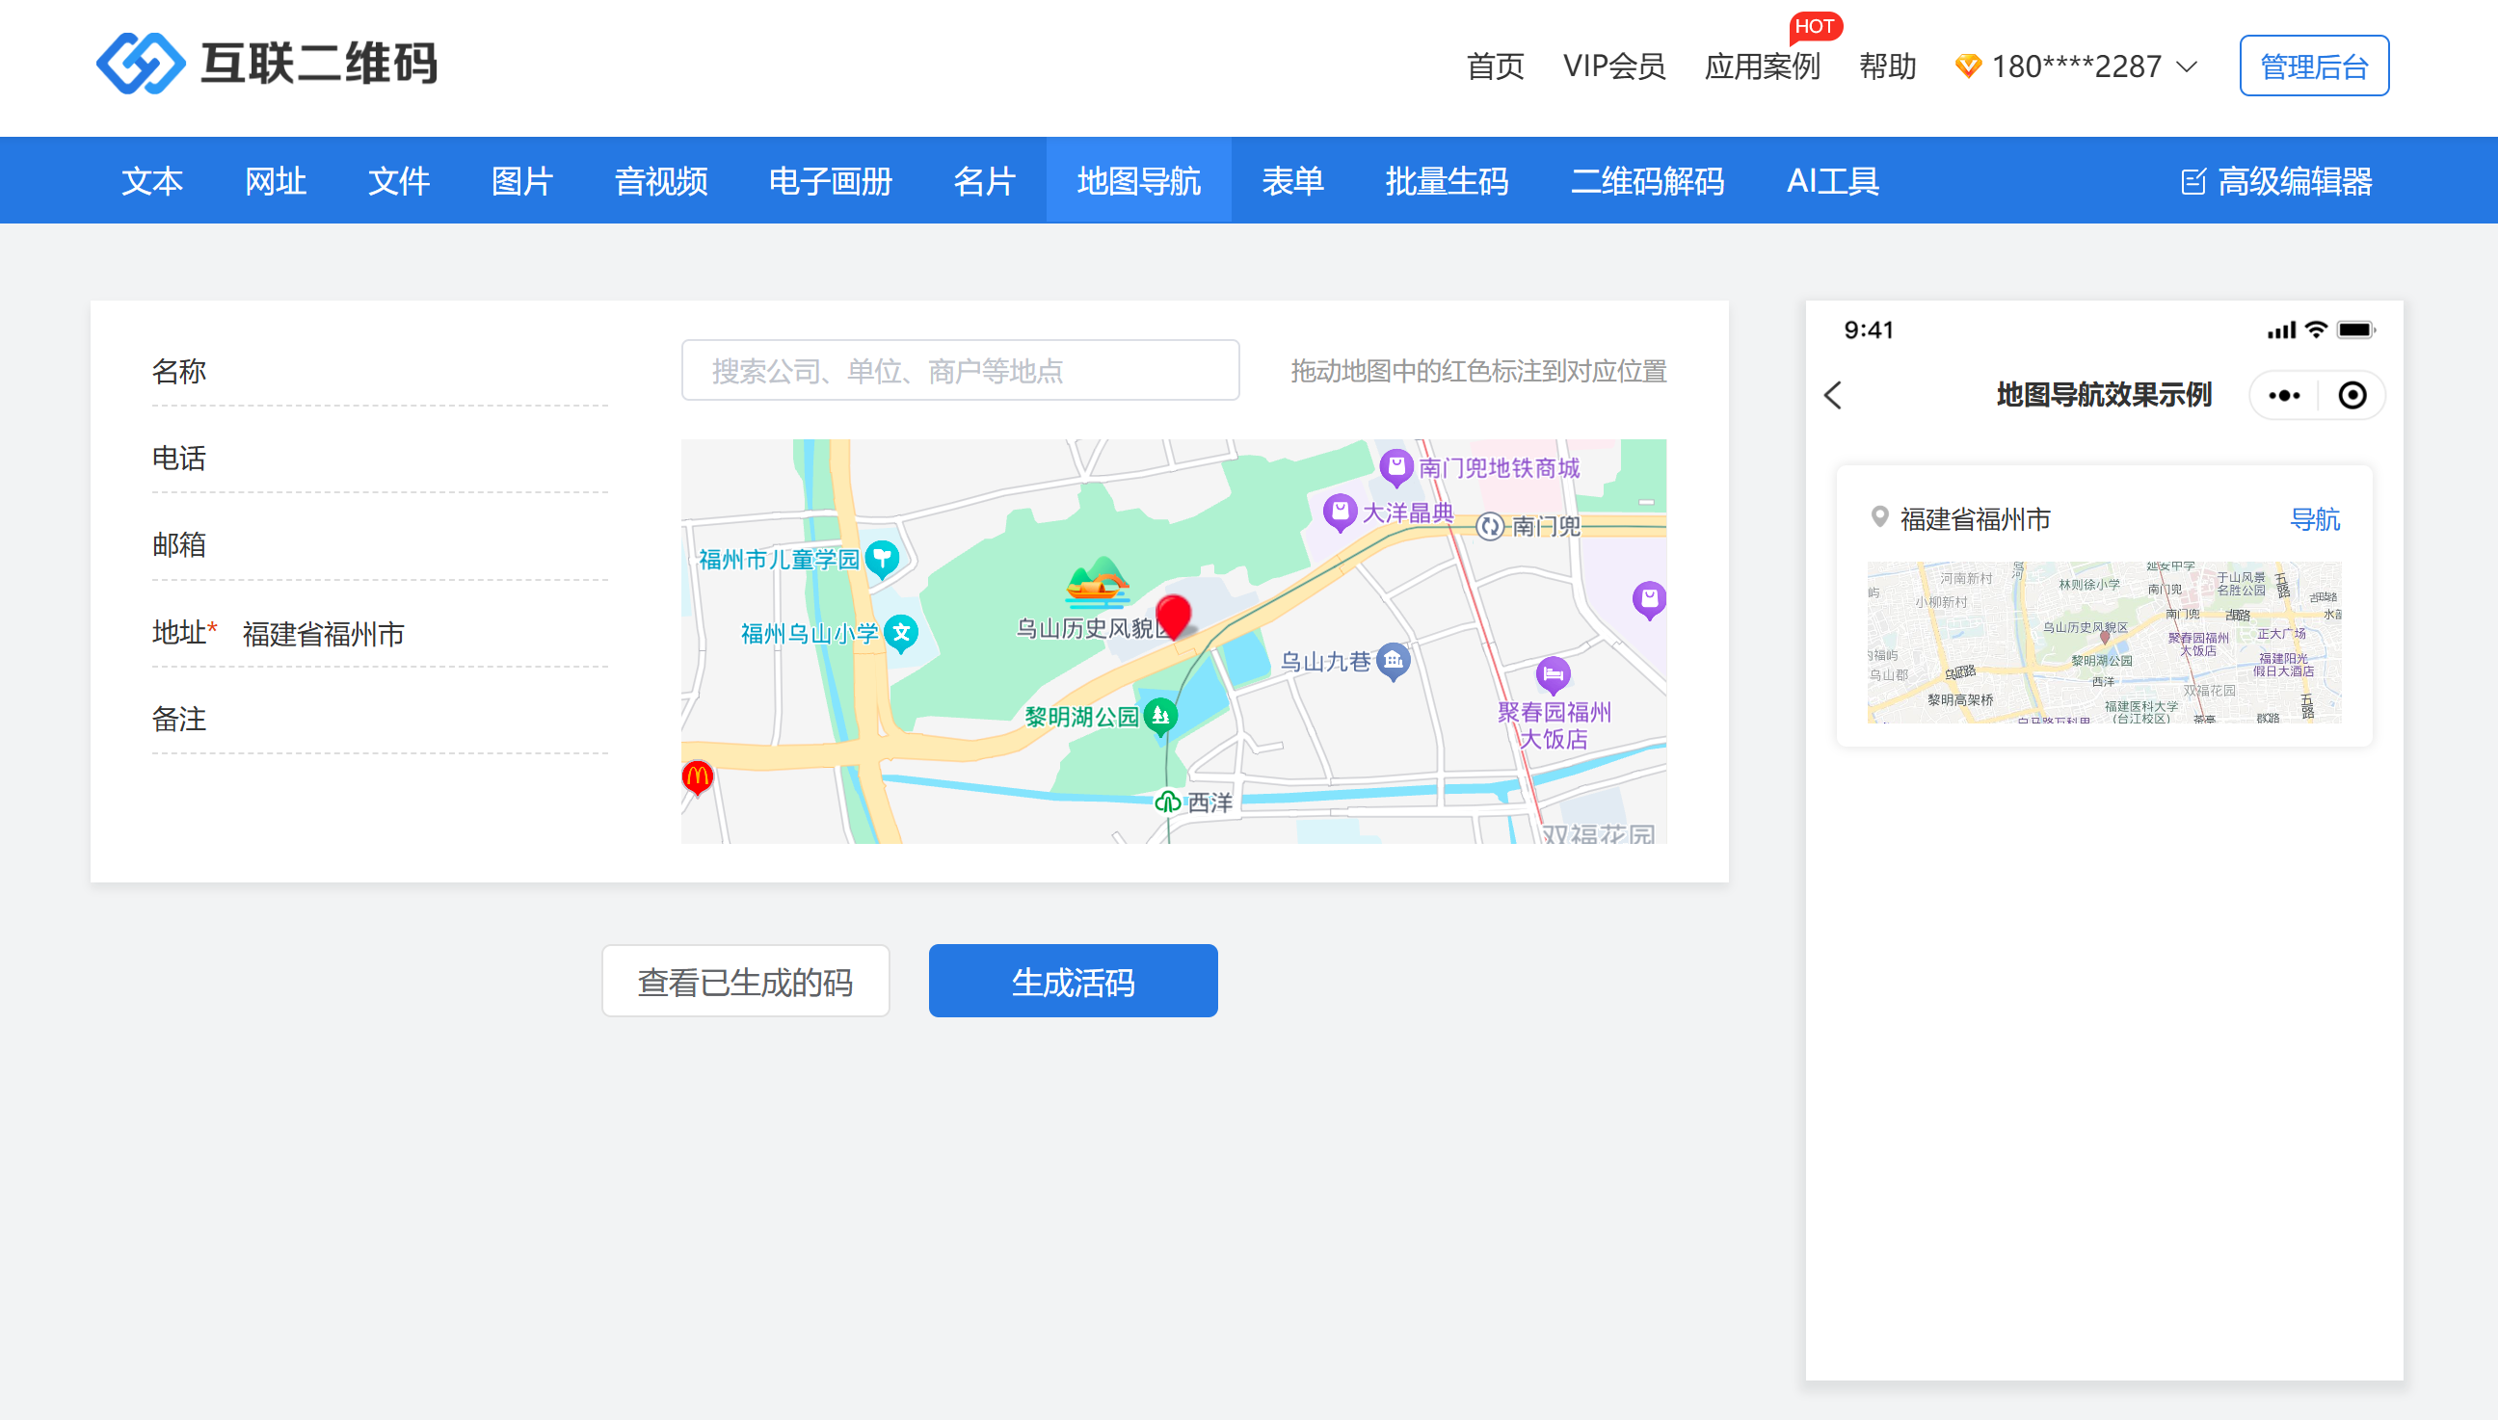2498x1420 pixels.
Task: Switch to the 网址 tab
Action: point(275,181)
